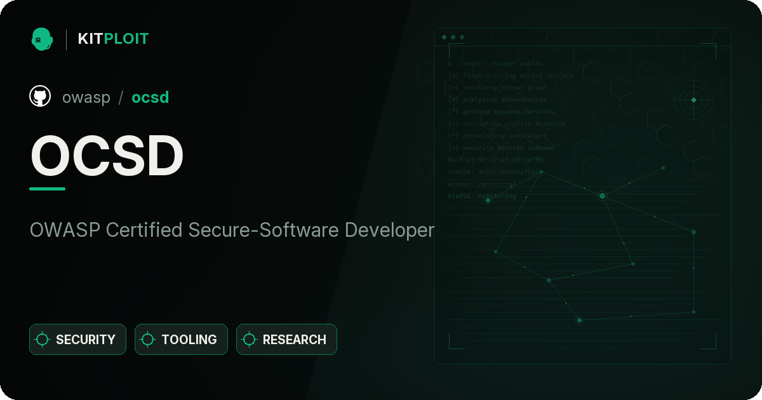762x400 pixels.
Task: Click the crosshair icon in RESEARCH tag
Action: click(x=250, y=340)
